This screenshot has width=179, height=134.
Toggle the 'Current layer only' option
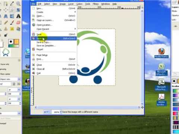[4, 64]
